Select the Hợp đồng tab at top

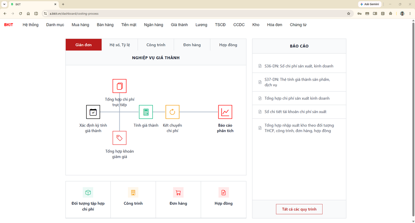coord(228,45)
